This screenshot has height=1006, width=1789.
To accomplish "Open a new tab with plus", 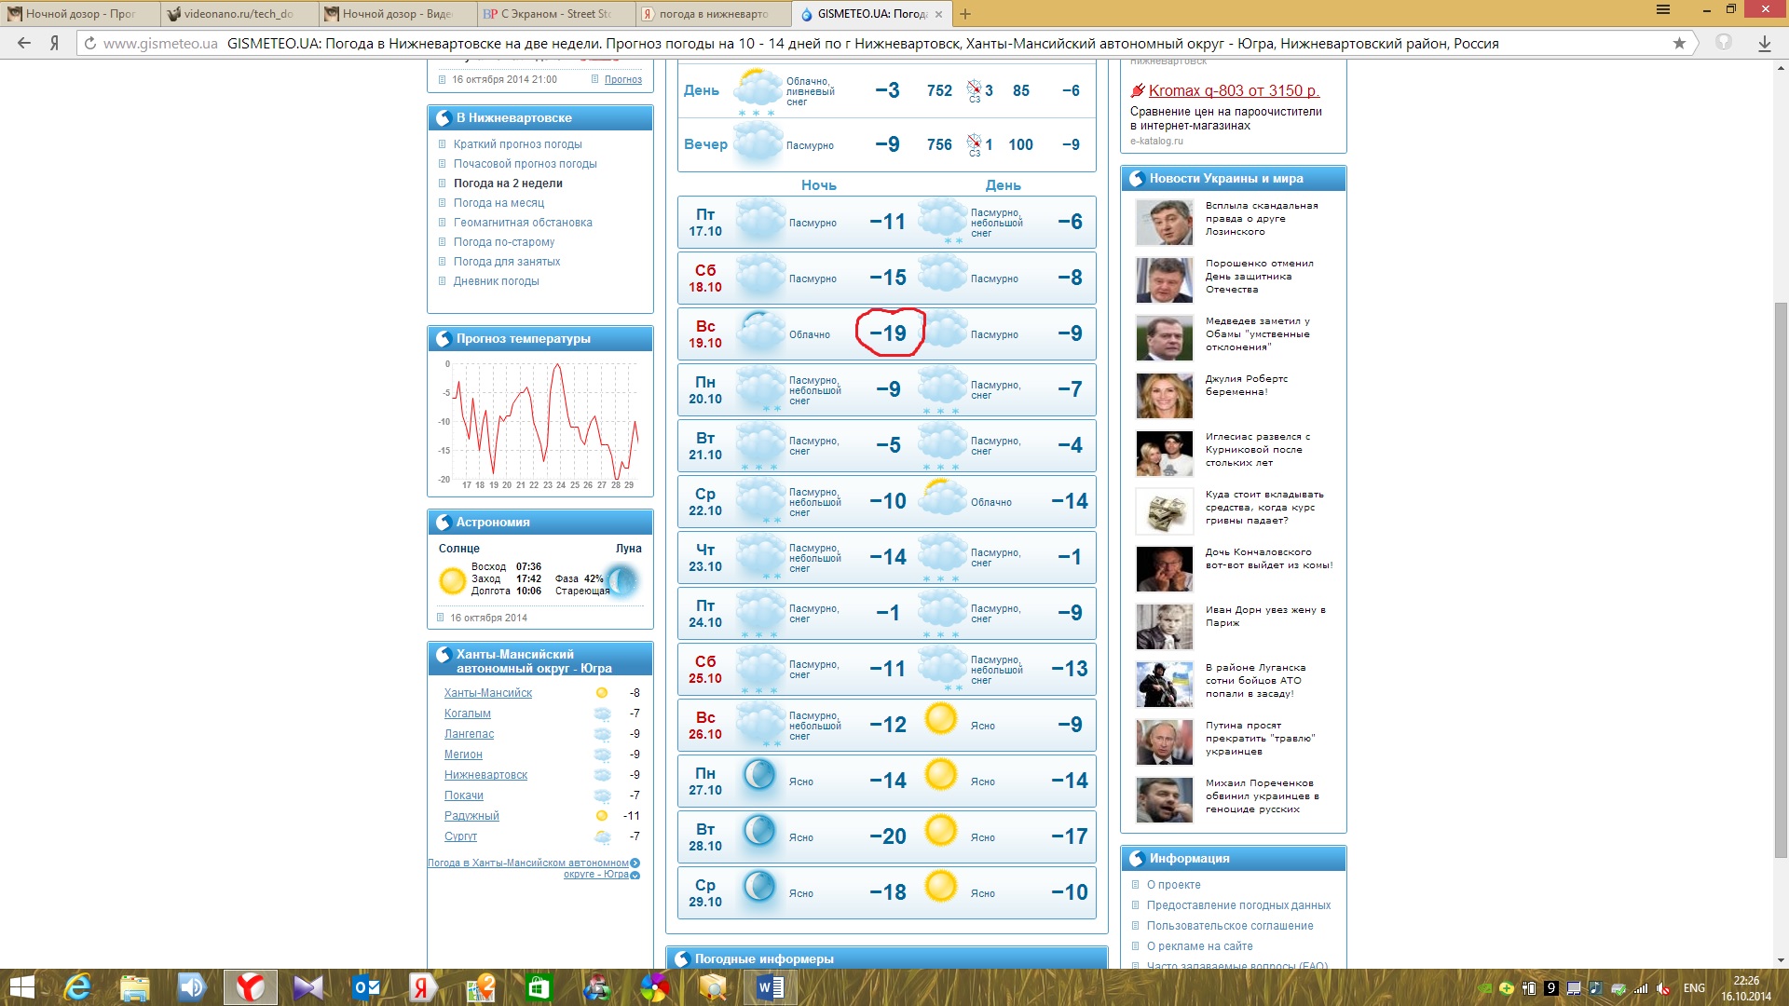I will [965, 14].
